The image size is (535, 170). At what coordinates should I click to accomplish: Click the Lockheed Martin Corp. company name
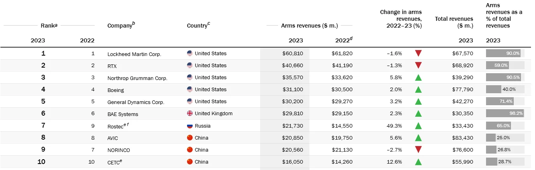coord(134,54)
